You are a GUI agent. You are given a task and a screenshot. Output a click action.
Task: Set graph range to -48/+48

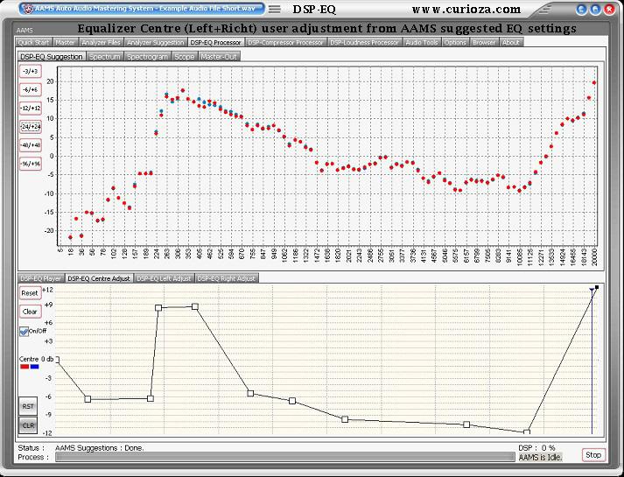(x=31, y=145)
